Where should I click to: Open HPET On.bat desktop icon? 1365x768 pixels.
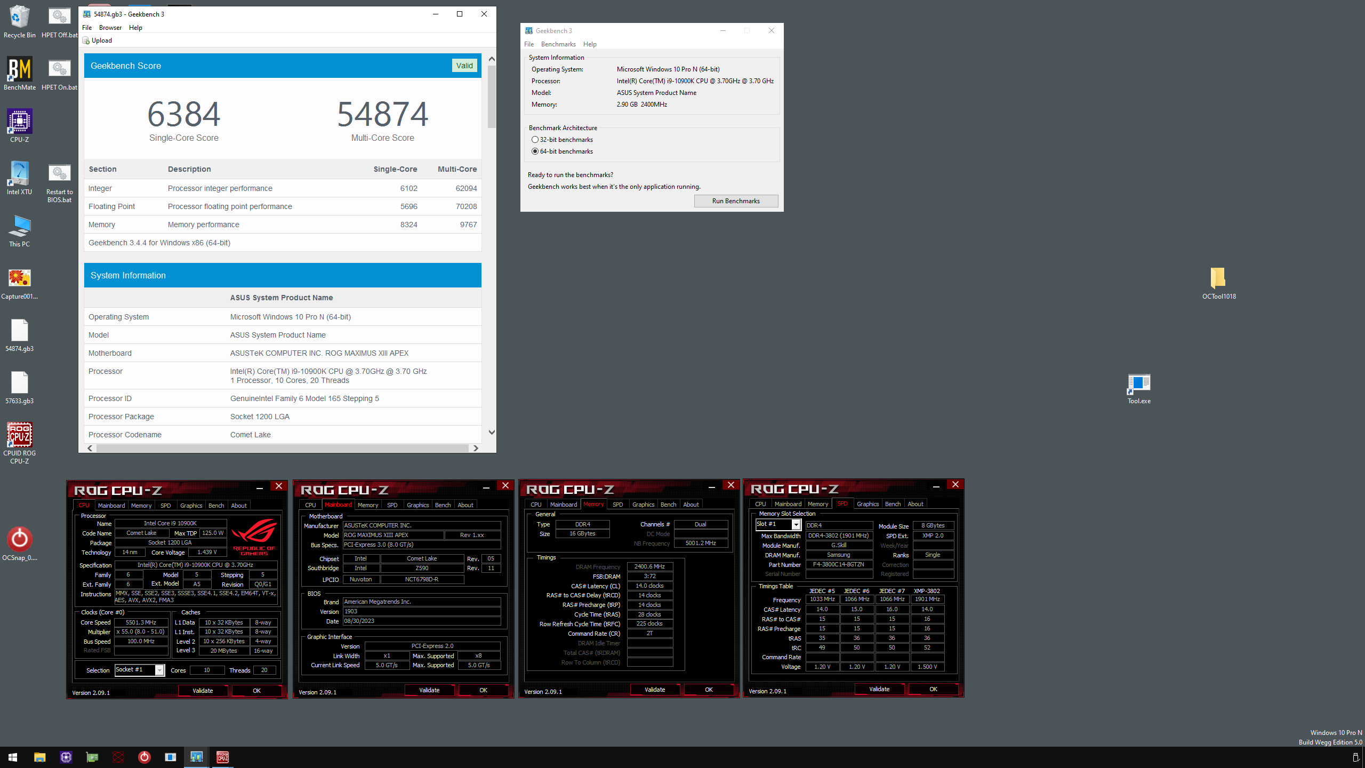coord(59,74)
